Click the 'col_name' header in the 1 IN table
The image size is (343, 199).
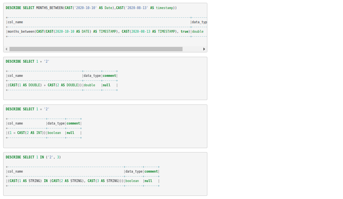pyautogui.click(x=15, y=171)
